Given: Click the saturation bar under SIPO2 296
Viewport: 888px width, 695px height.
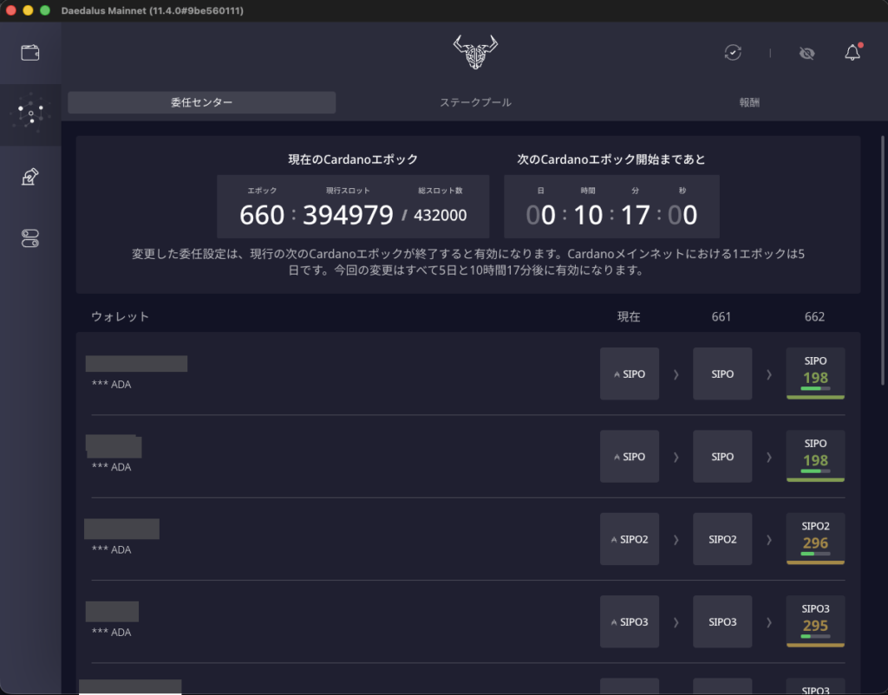Looking at the screenshot, I should click(815, 554).
